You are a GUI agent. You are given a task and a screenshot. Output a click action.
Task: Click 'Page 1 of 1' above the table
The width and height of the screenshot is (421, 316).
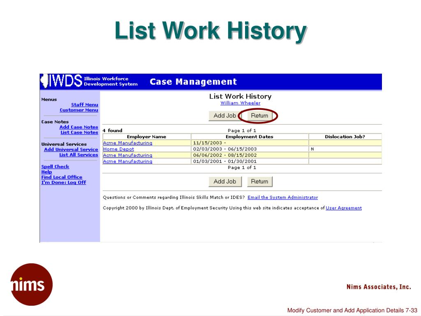pyautogui.click(x=242, y=130)
